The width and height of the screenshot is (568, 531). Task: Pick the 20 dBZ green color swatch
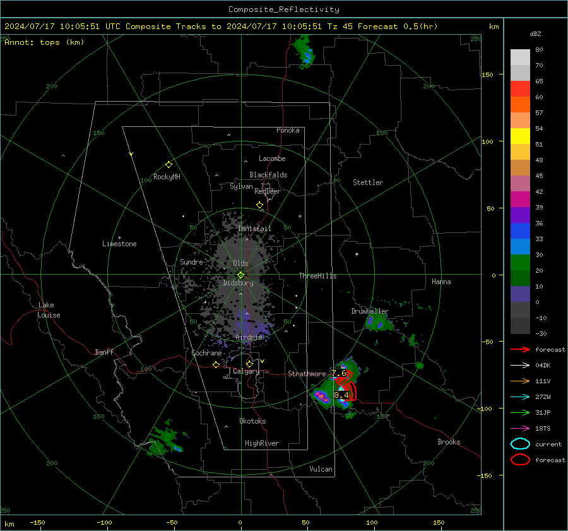coord(520,263)
